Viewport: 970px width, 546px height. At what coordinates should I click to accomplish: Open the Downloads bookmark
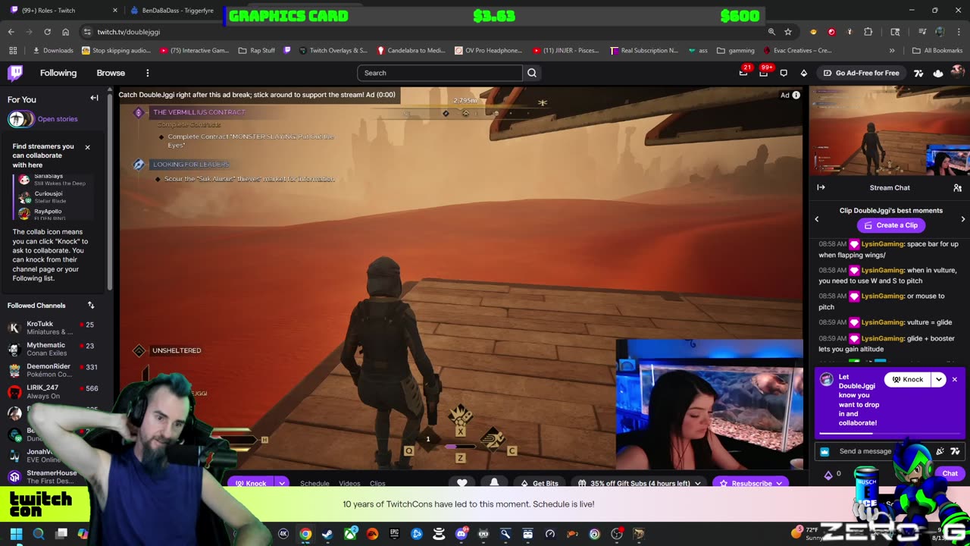point(53,51)
